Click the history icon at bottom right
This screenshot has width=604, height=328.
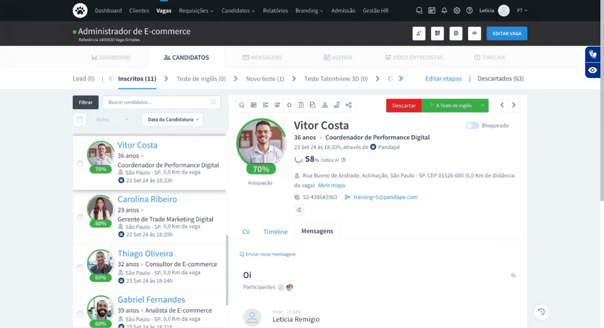(x=541, y=312)
